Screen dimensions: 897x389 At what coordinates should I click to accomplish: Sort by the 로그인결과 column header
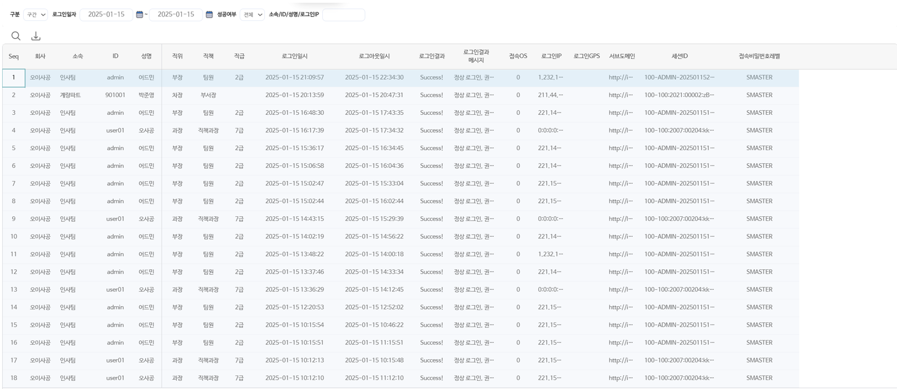point(432,56)
